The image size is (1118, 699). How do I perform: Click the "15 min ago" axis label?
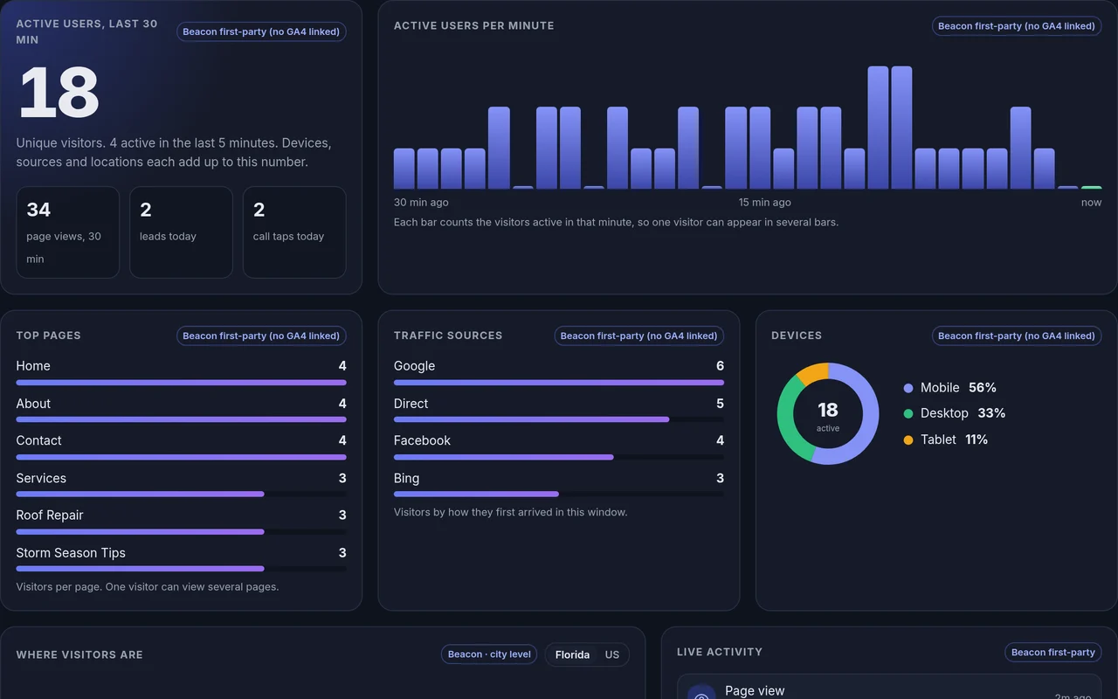[x=765, y=203]
